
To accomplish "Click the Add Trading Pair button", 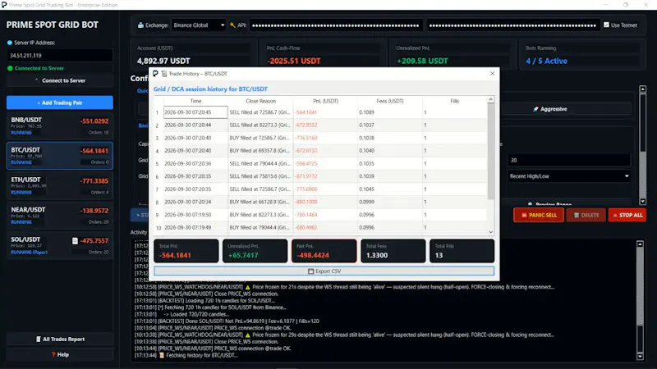I will (59, 102).
